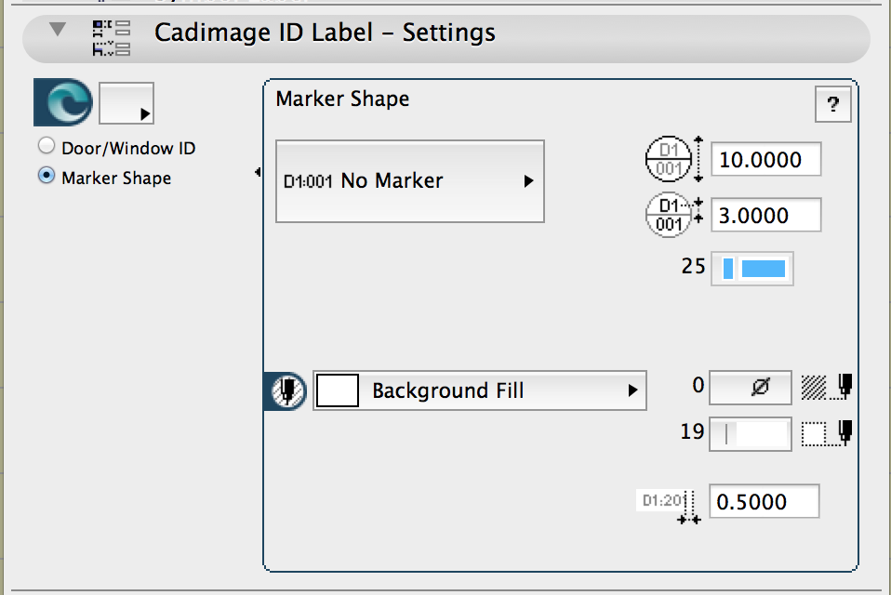891x595 pixels.
Task: Click the dotted outline pen icon
Action: [x=827, y=433]
